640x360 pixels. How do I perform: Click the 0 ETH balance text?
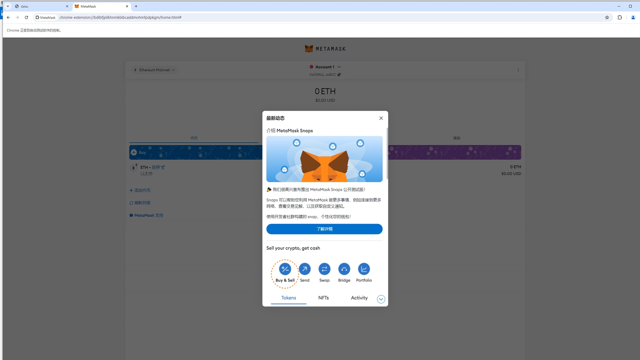click(325, 91)
